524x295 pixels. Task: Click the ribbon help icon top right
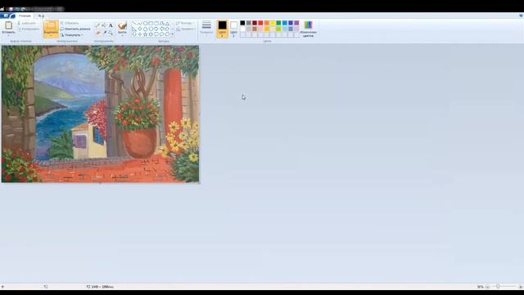(x=521, y=16)
